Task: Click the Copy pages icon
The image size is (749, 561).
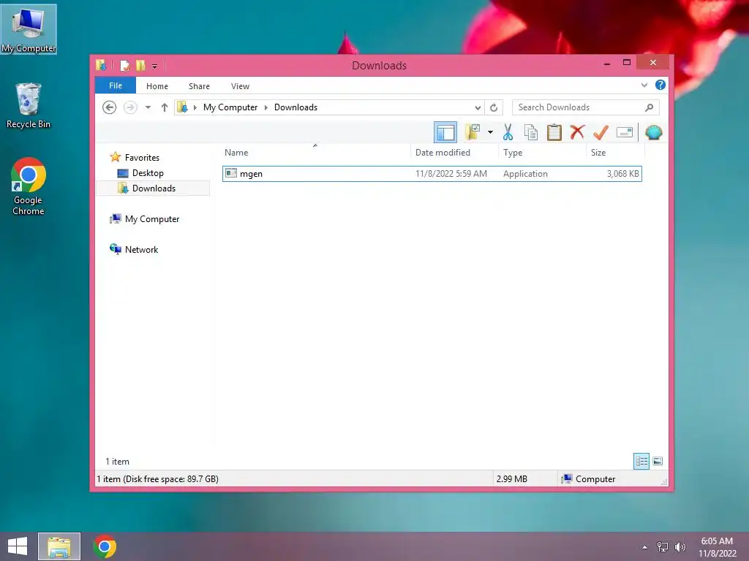Action: pos(531,132)
